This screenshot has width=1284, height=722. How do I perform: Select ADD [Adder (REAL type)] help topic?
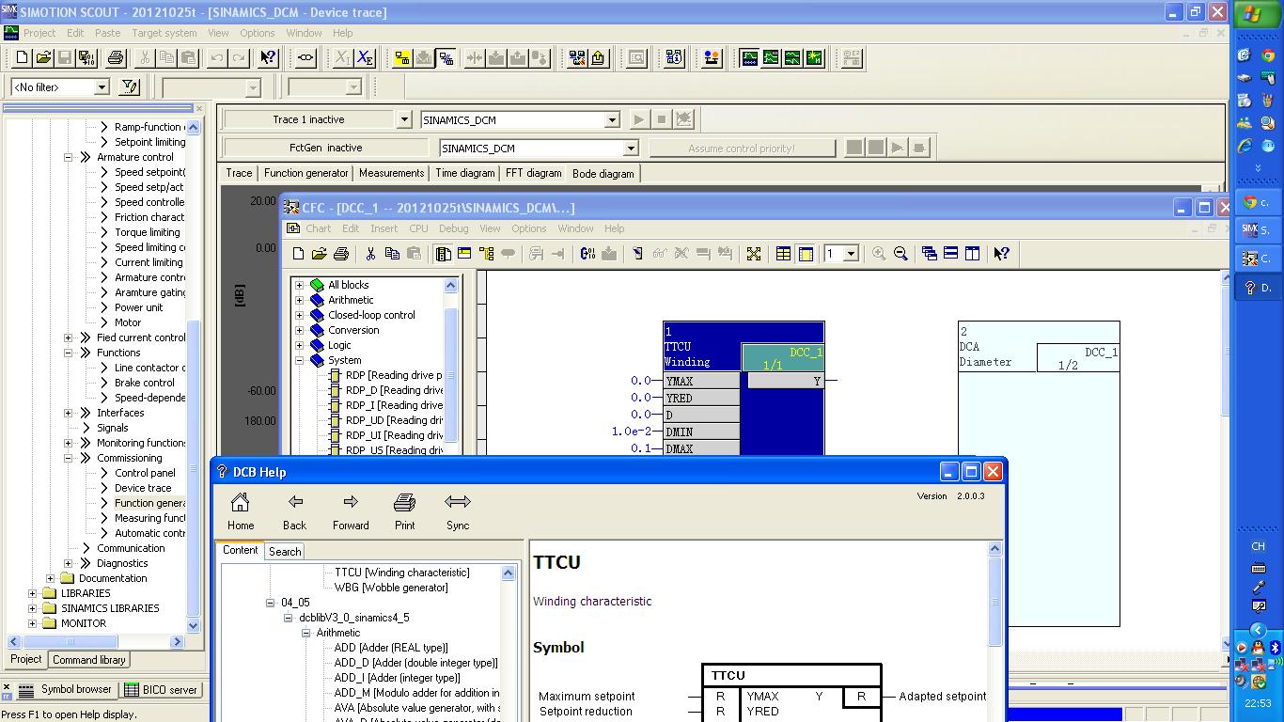click(x=391, y=648)
